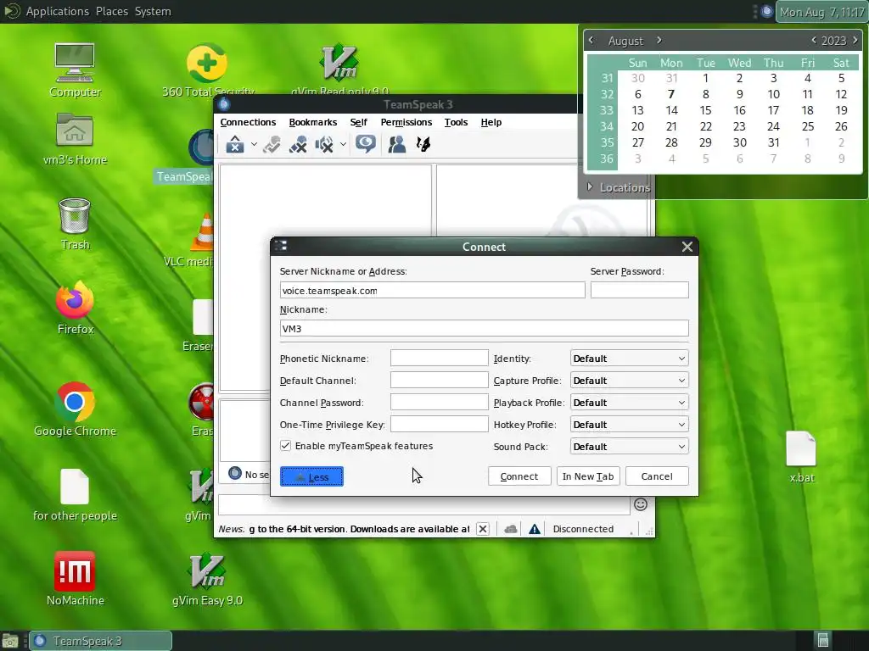Open the Bookmarks menu
This screenshot has height=651, width=869.
[x=312, y=122]
